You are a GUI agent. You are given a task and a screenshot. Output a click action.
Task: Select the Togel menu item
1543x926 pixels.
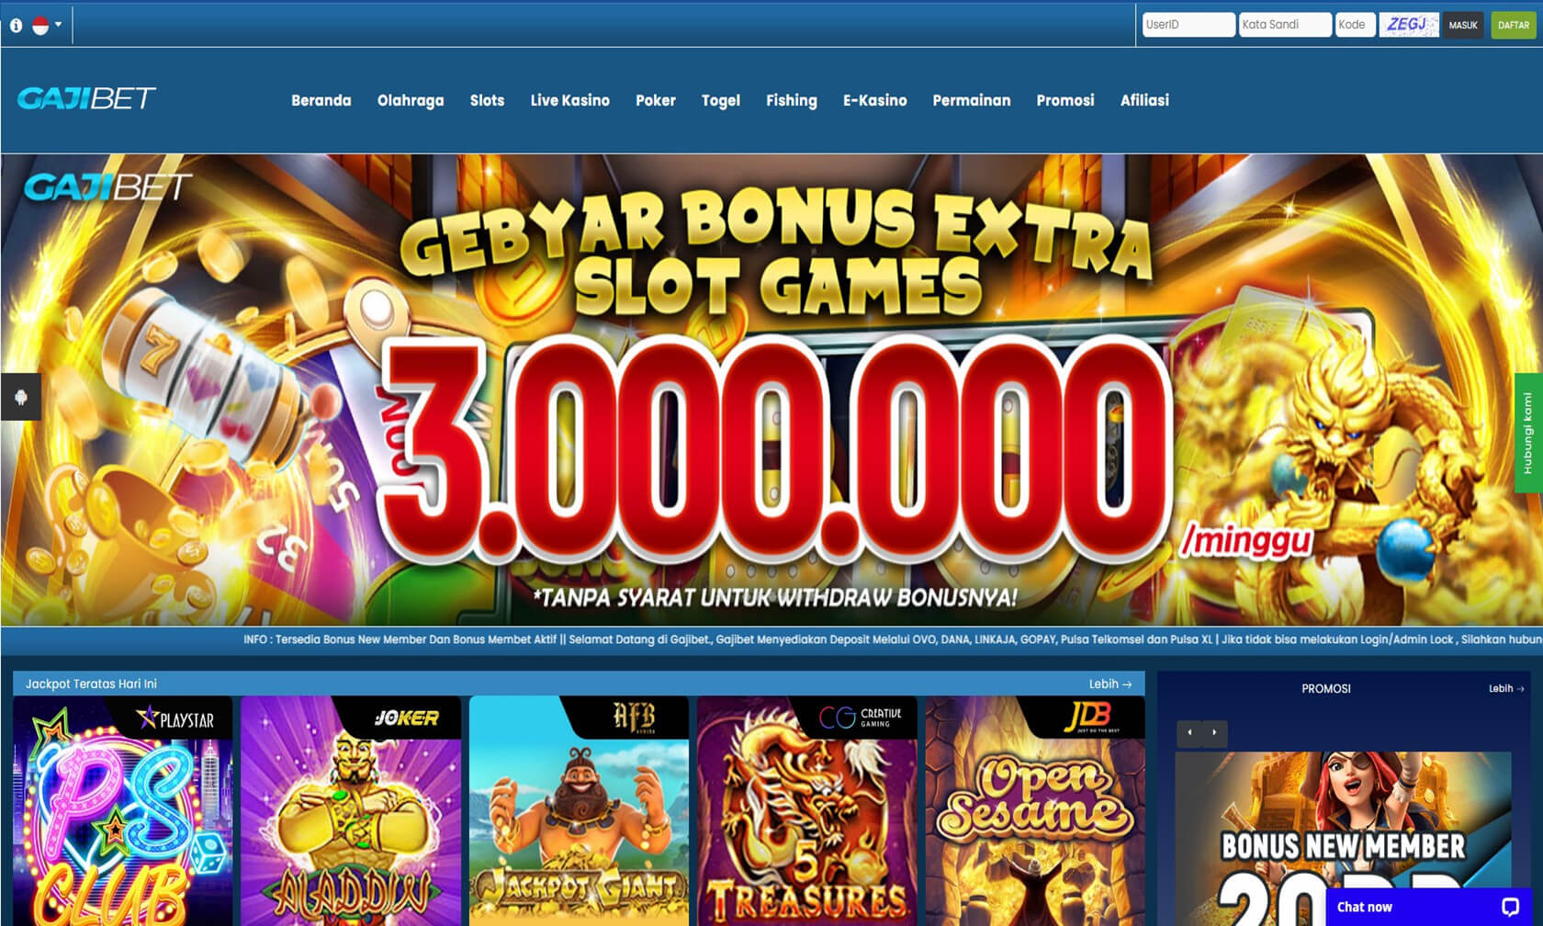[720, 100]
